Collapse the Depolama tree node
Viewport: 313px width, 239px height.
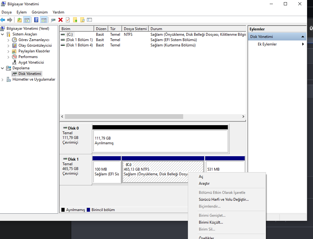point(3,68)
